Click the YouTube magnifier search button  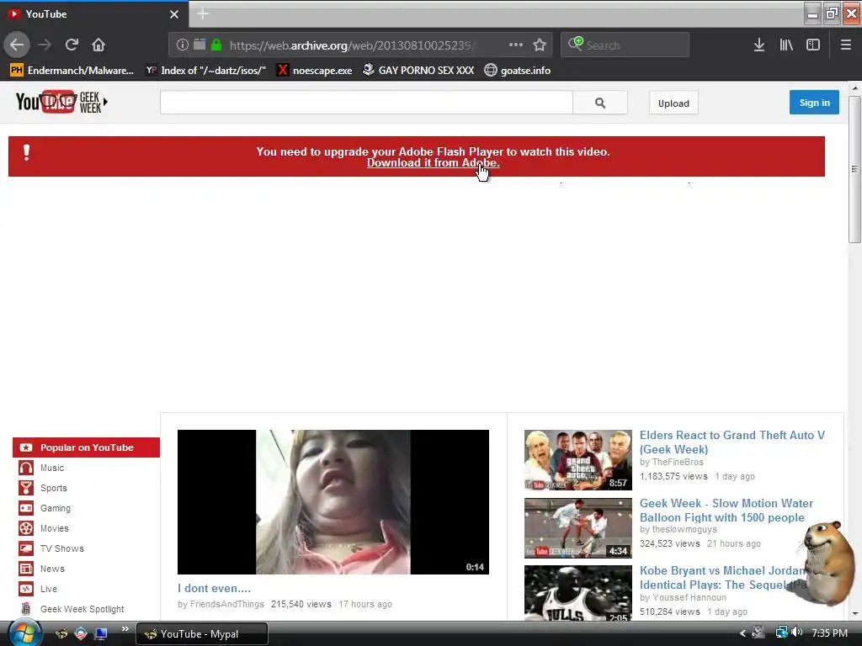click(599, 103)
